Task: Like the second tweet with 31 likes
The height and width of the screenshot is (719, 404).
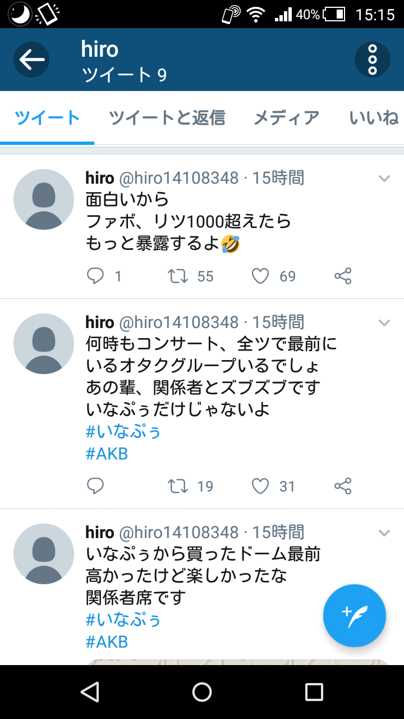Action: pos(260,486)
